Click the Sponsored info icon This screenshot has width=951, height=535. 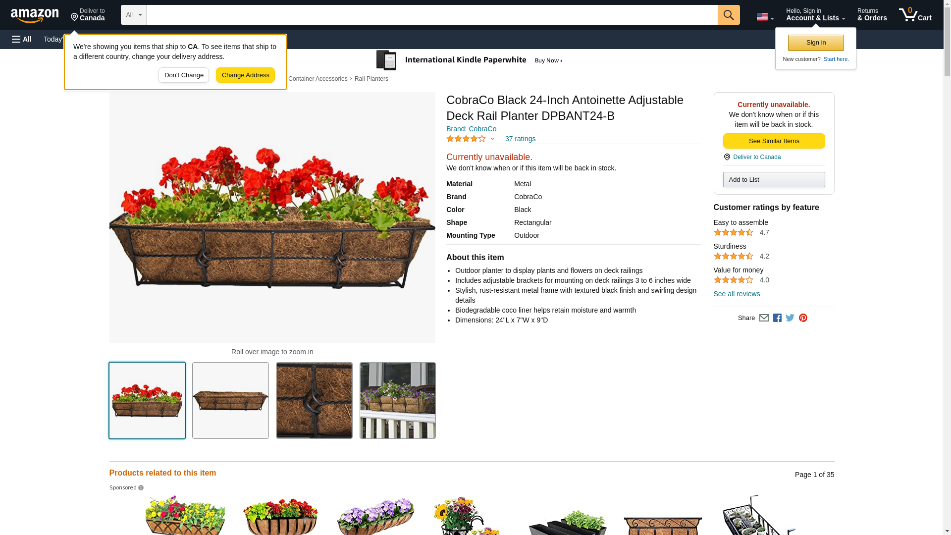(x=141, y=488)
